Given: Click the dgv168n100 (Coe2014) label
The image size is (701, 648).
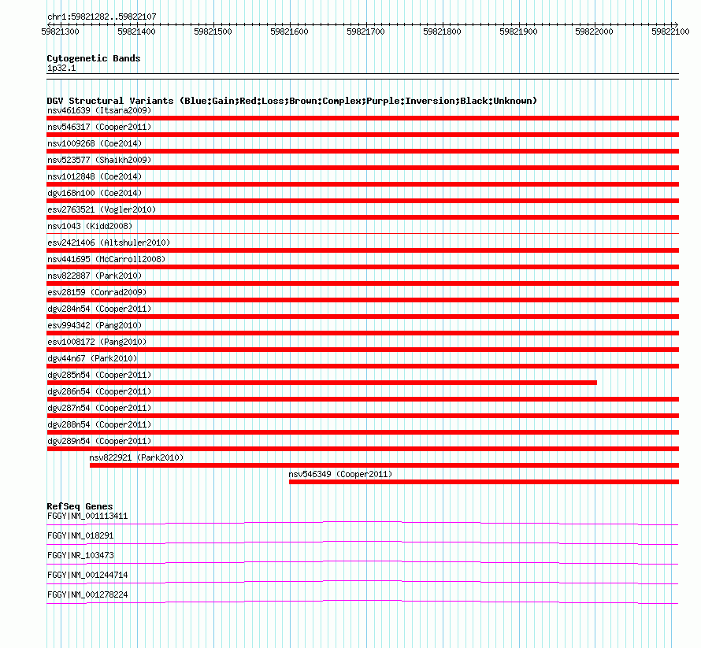Looking at the screenshot, I should [x=95, y=193].
